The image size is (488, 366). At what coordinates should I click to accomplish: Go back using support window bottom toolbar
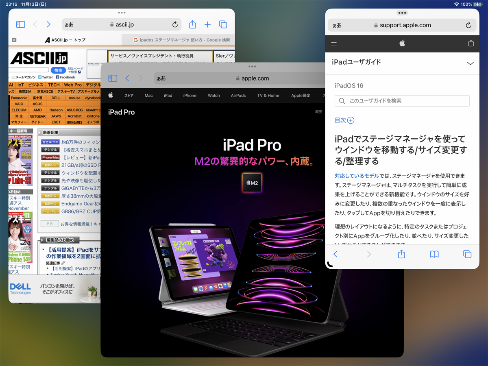tap(335, 254)
